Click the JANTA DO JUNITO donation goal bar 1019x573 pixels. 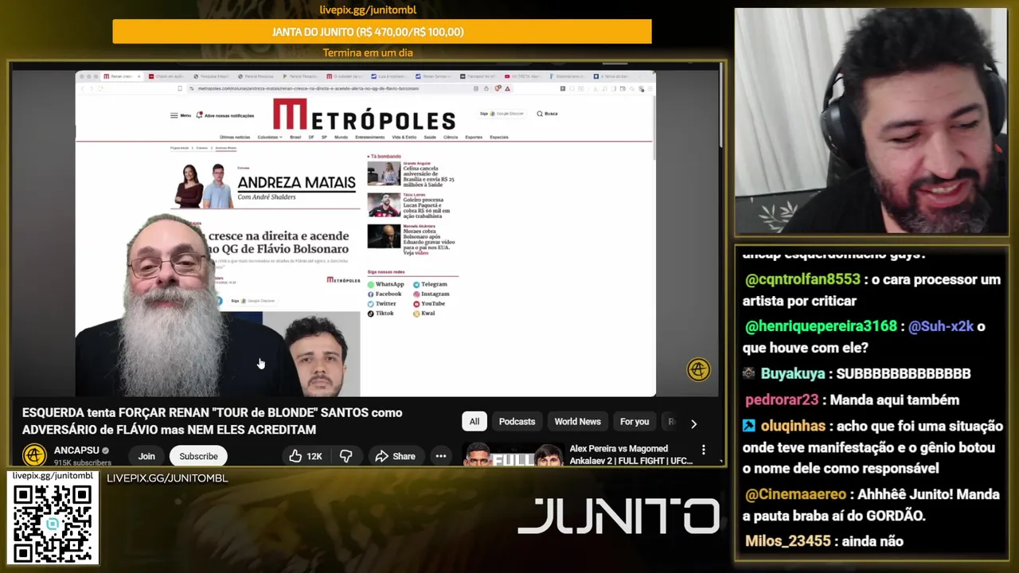[x=382, y=32]
